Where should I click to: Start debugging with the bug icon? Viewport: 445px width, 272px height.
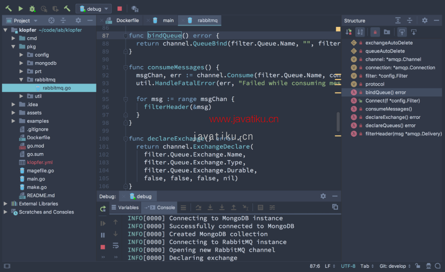(x=32, y=9)
